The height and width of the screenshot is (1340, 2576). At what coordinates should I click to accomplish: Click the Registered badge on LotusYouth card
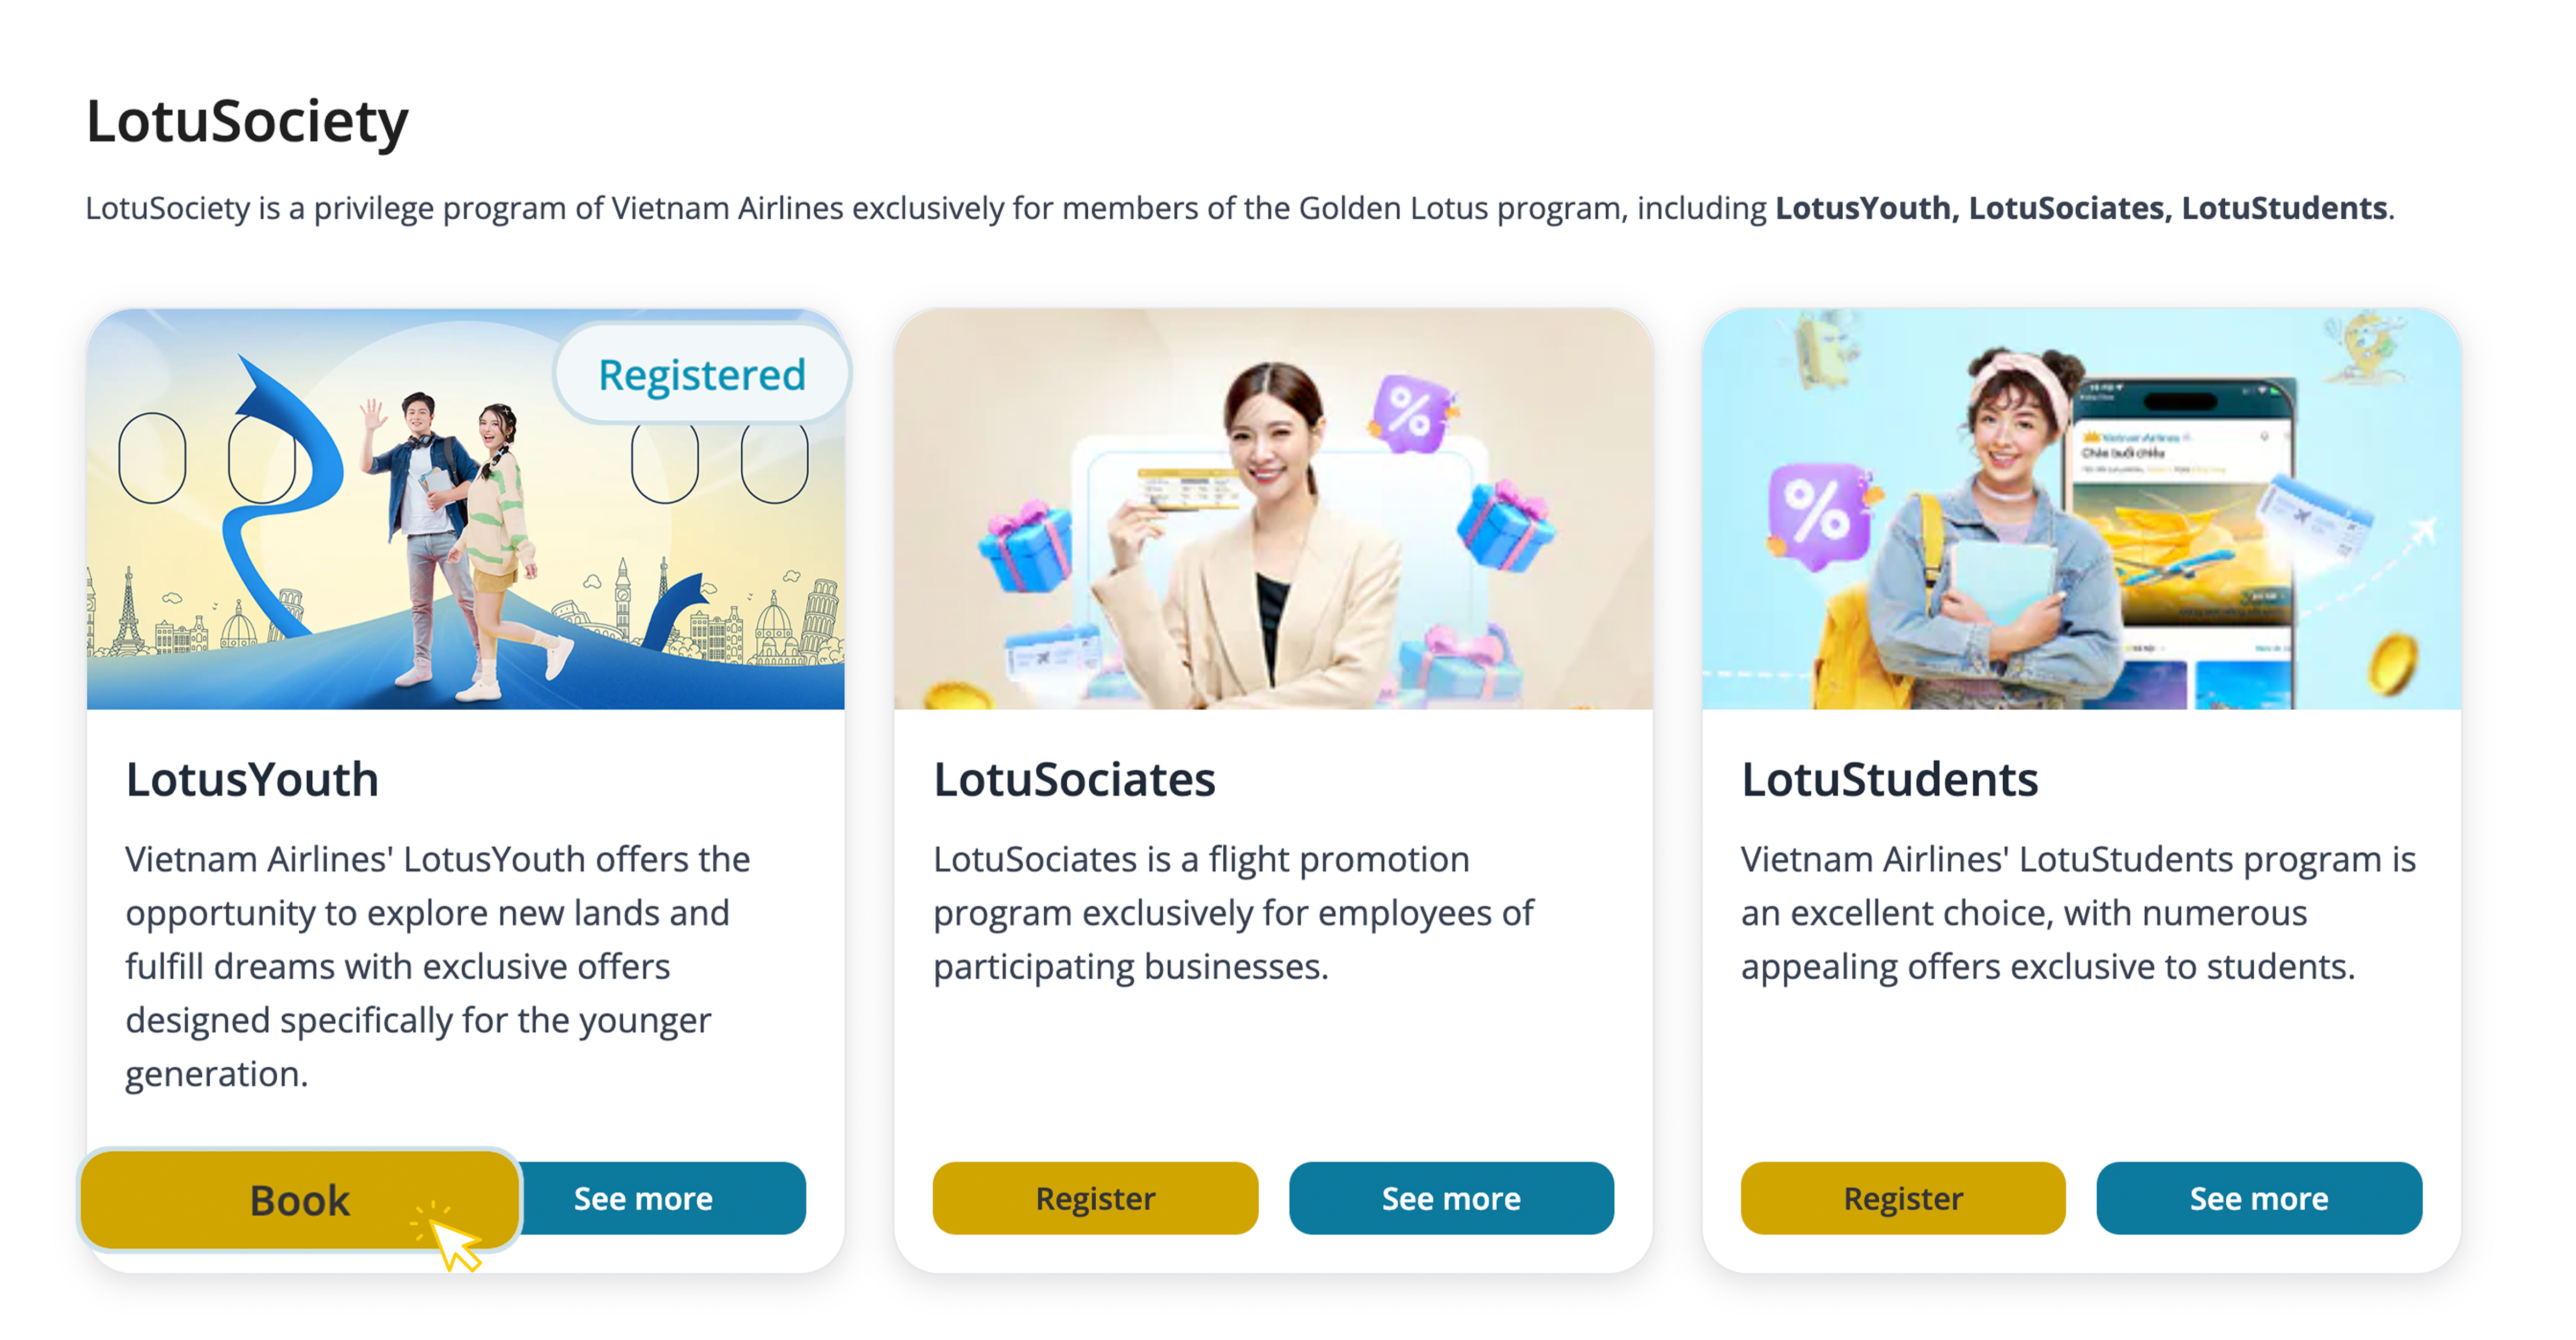coord(701,375)
